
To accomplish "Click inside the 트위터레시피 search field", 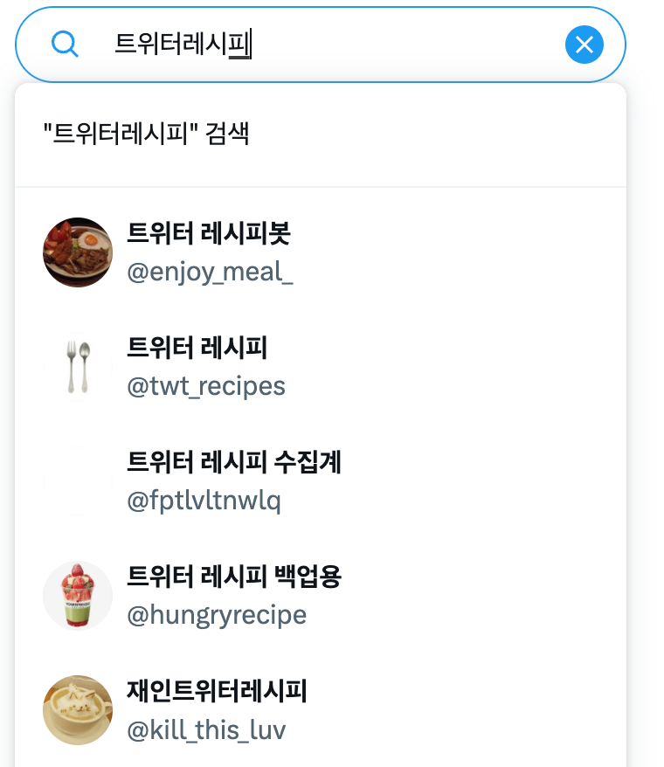I will click(321, 45).
